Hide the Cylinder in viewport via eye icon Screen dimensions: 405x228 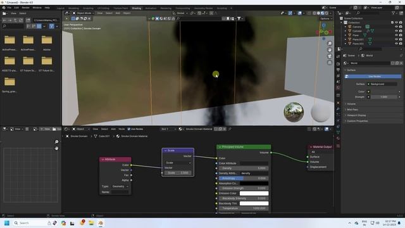pos(396,31)
